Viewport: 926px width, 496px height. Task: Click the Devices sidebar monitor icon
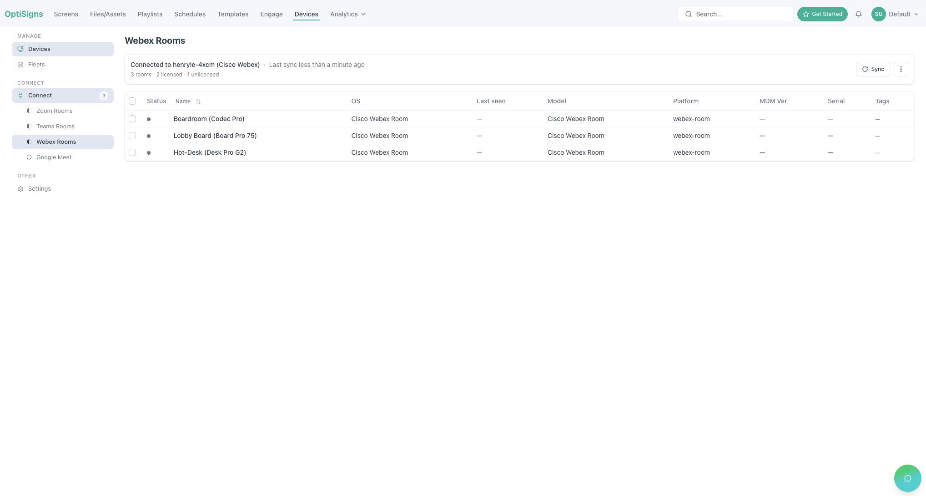click(x=20, y=49)
